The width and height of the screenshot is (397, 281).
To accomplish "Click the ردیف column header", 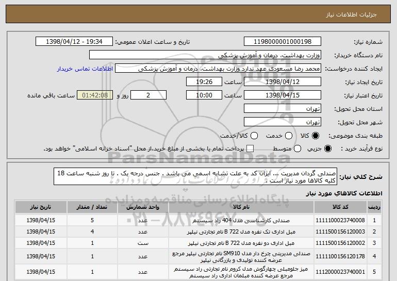I will click(374, 207).
